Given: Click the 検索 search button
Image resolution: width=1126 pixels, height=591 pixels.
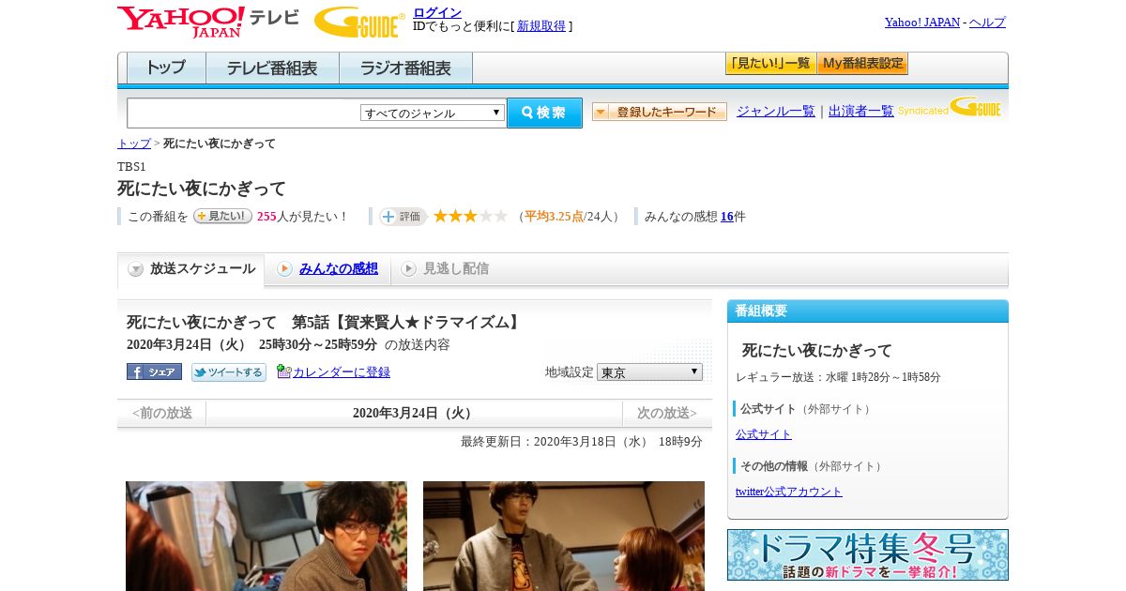Looking at the screenshot, I should (544, 113).
